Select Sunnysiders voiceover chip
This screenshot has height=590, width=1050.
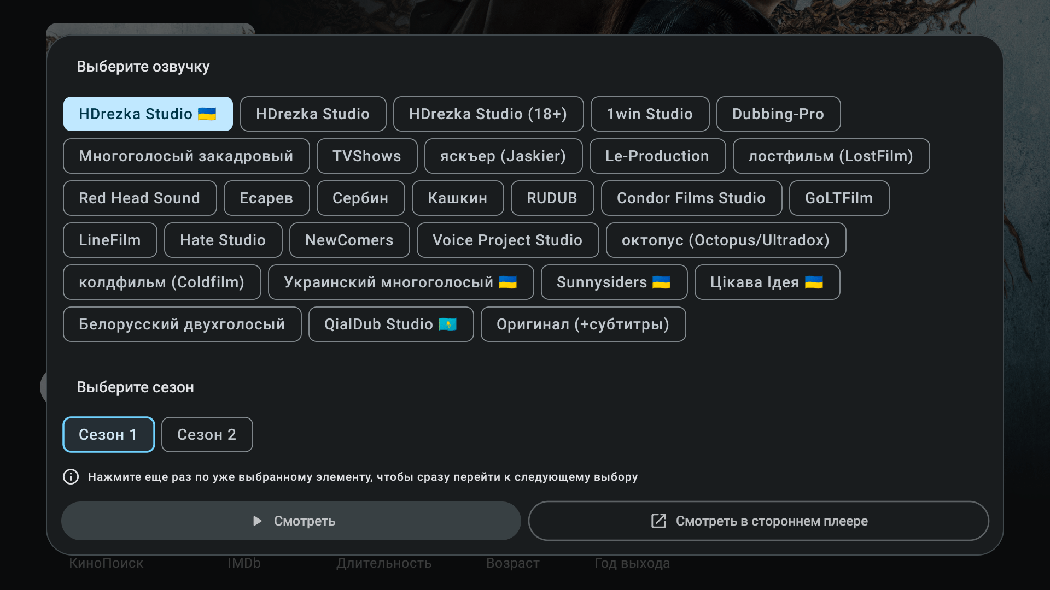(615, 282)
